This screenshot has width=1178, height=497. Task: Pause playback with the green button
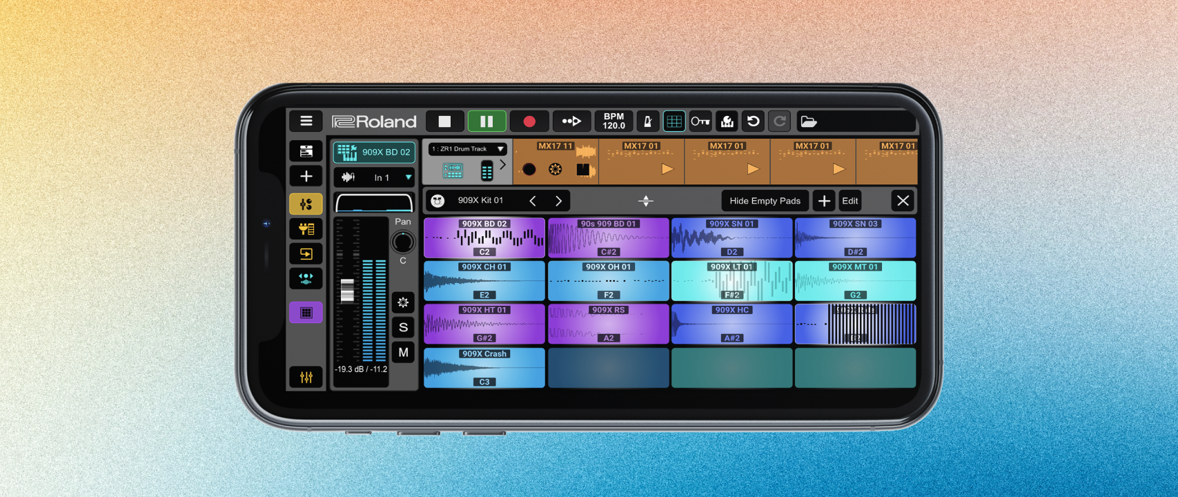coord(487,121)
